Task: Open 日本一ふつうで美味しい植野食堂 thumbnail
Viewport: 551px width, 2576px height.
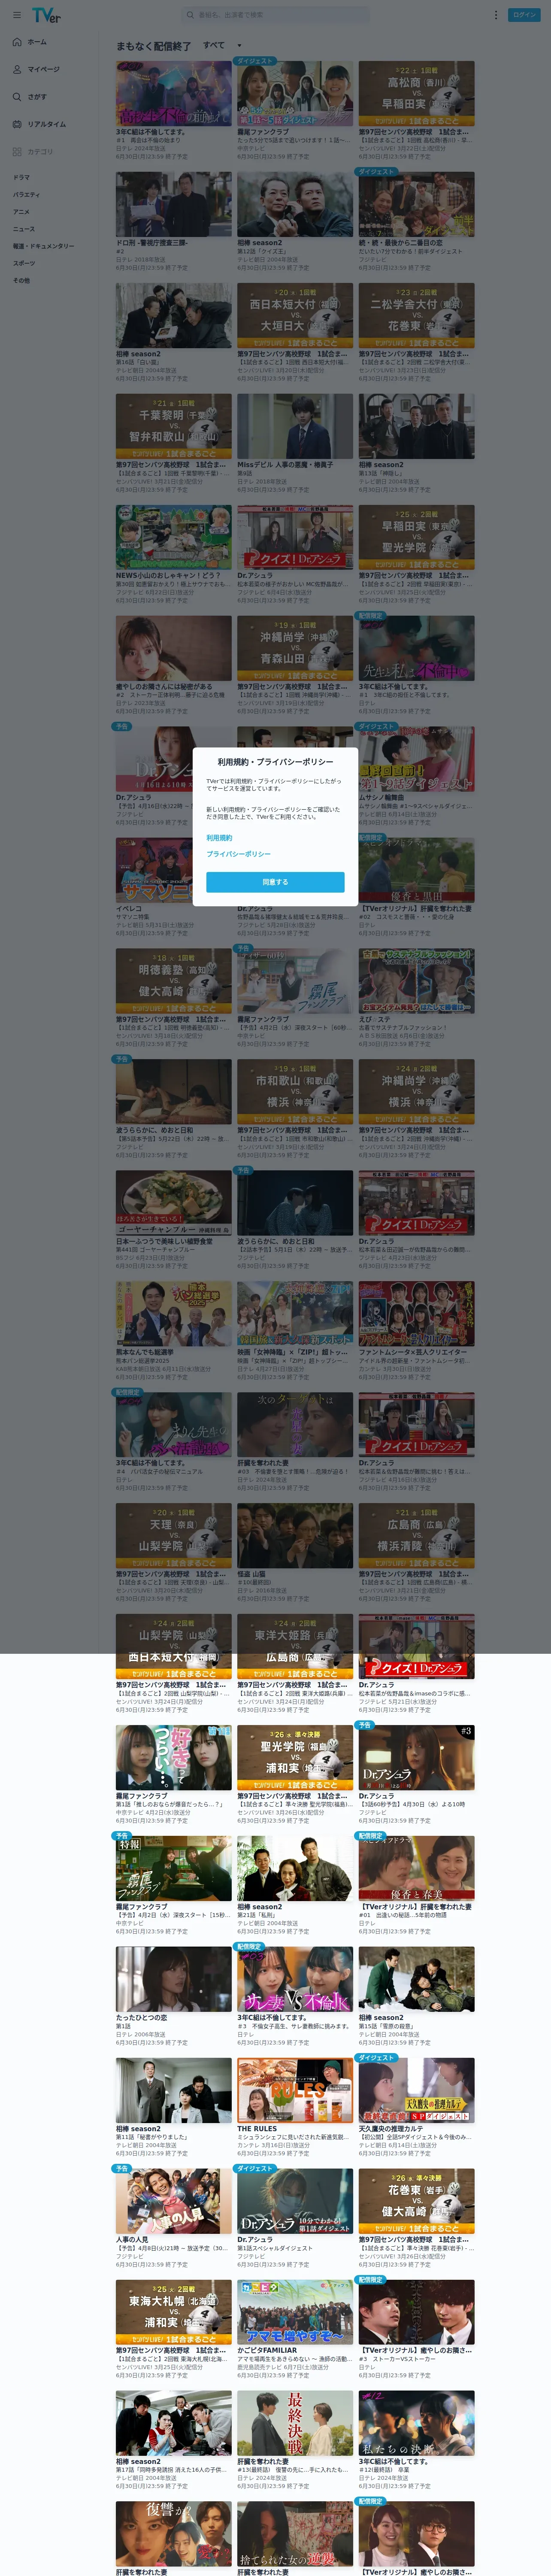Action: pos(173,1203)
